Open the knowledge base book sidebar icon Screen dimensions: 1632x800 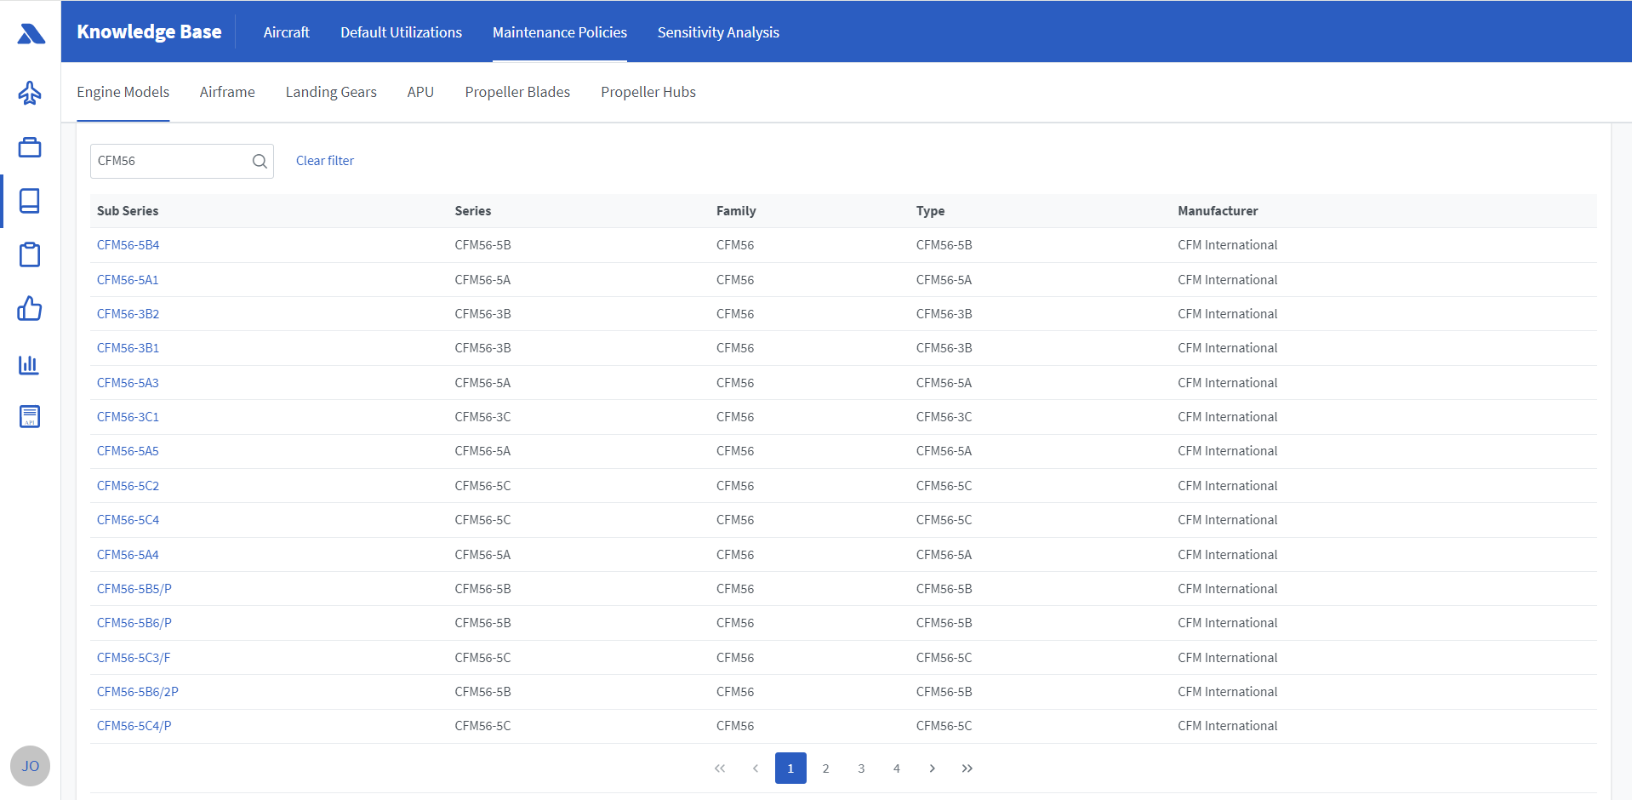coord(30,201)
